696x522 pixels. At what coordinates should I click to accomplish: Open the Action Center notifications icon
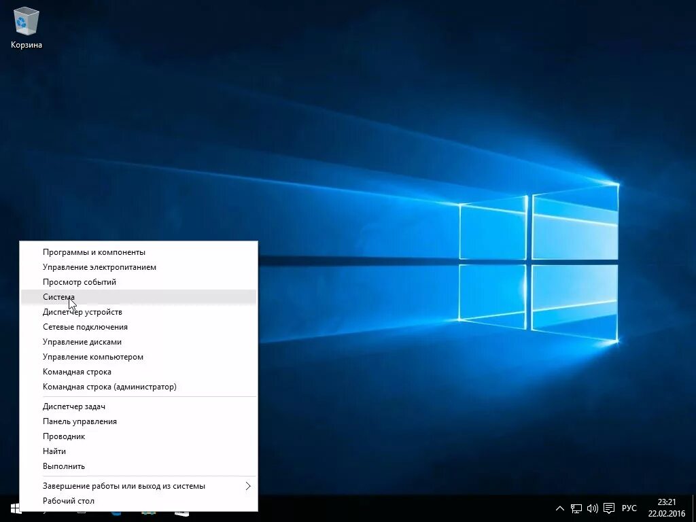coord(609,508)
